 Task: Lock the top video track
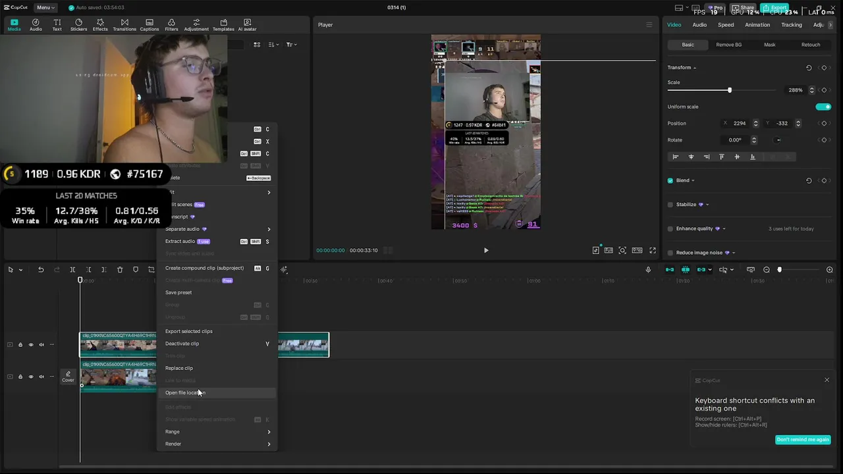pos(20,344)
